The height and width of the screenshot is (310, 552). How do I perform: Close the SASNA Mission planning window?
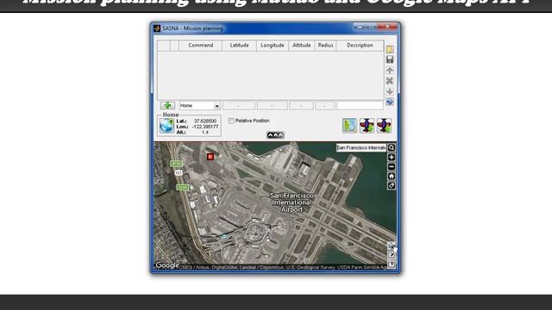387,27
